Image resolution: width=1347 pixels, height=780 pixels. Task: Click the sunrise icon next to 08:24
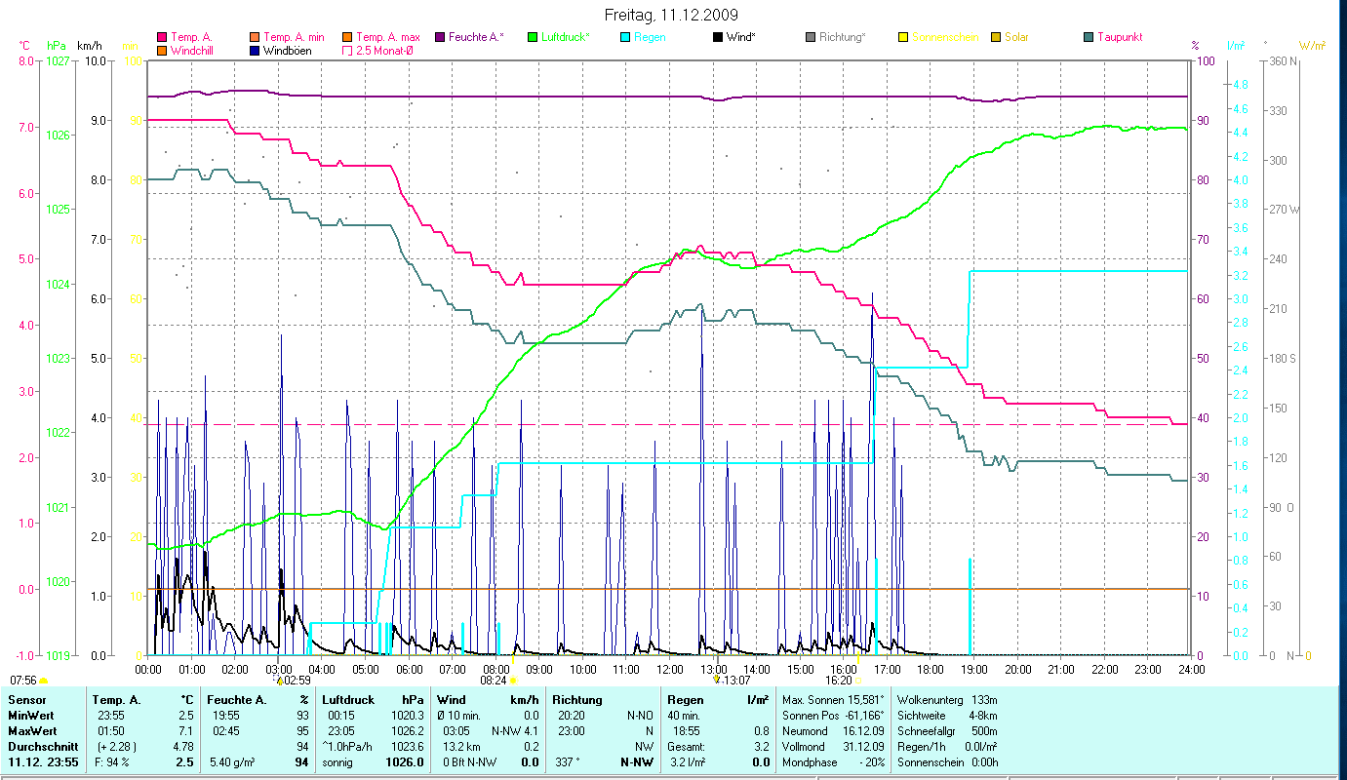[x=513, y=681]
